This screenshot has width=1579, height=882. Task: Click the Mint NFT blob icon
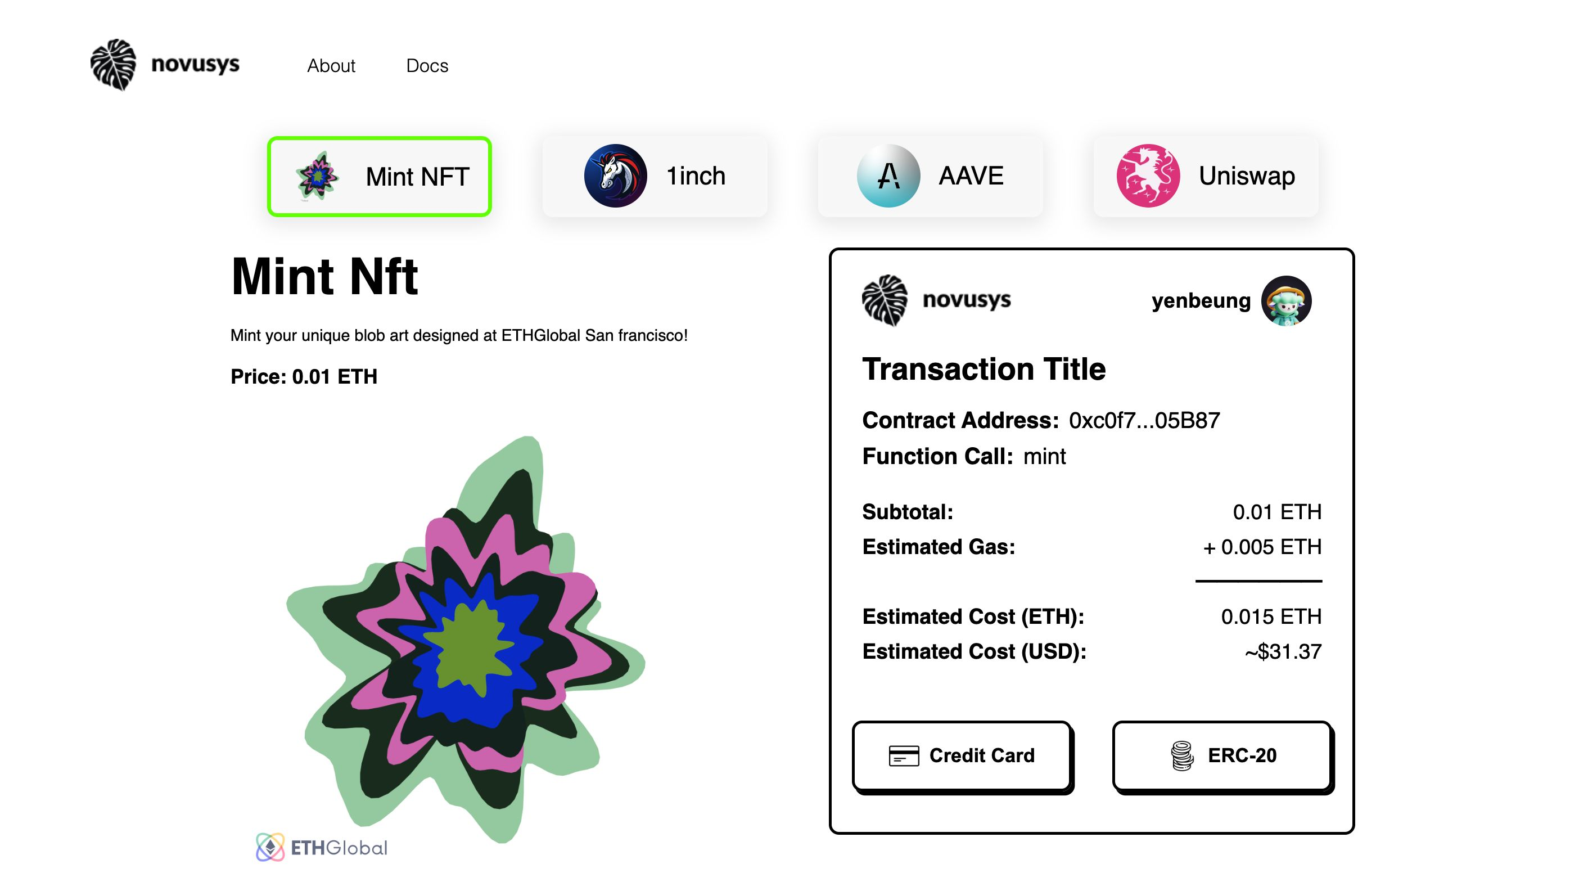[317, 177]
